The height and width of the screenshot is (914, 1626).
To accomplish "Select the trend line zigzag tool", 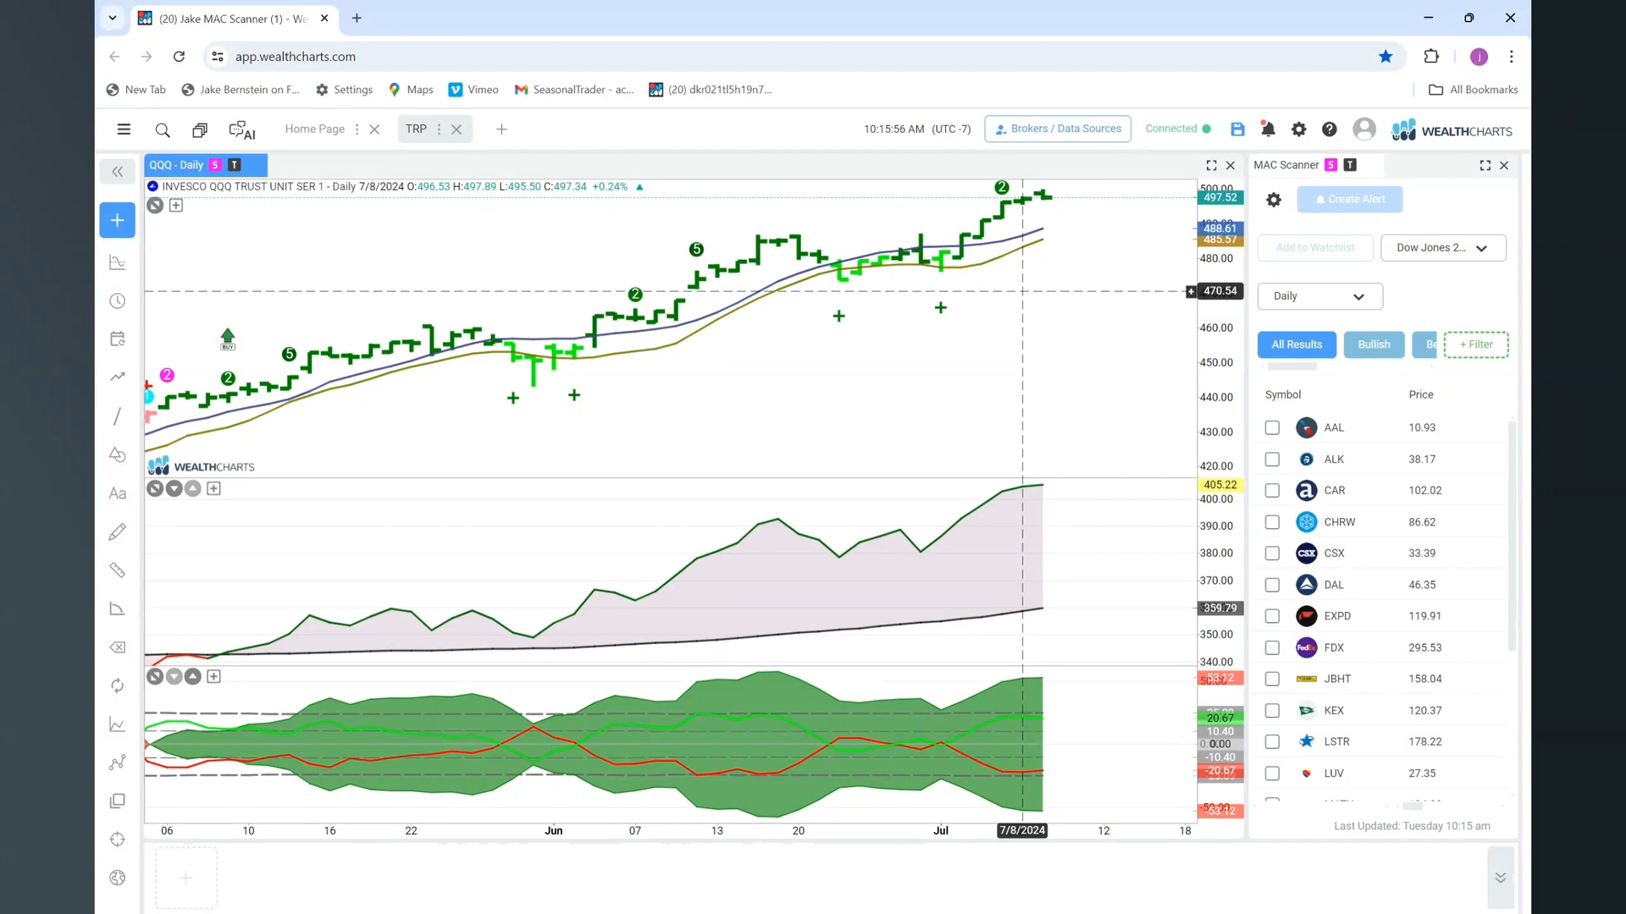I will tap(118, 377).
